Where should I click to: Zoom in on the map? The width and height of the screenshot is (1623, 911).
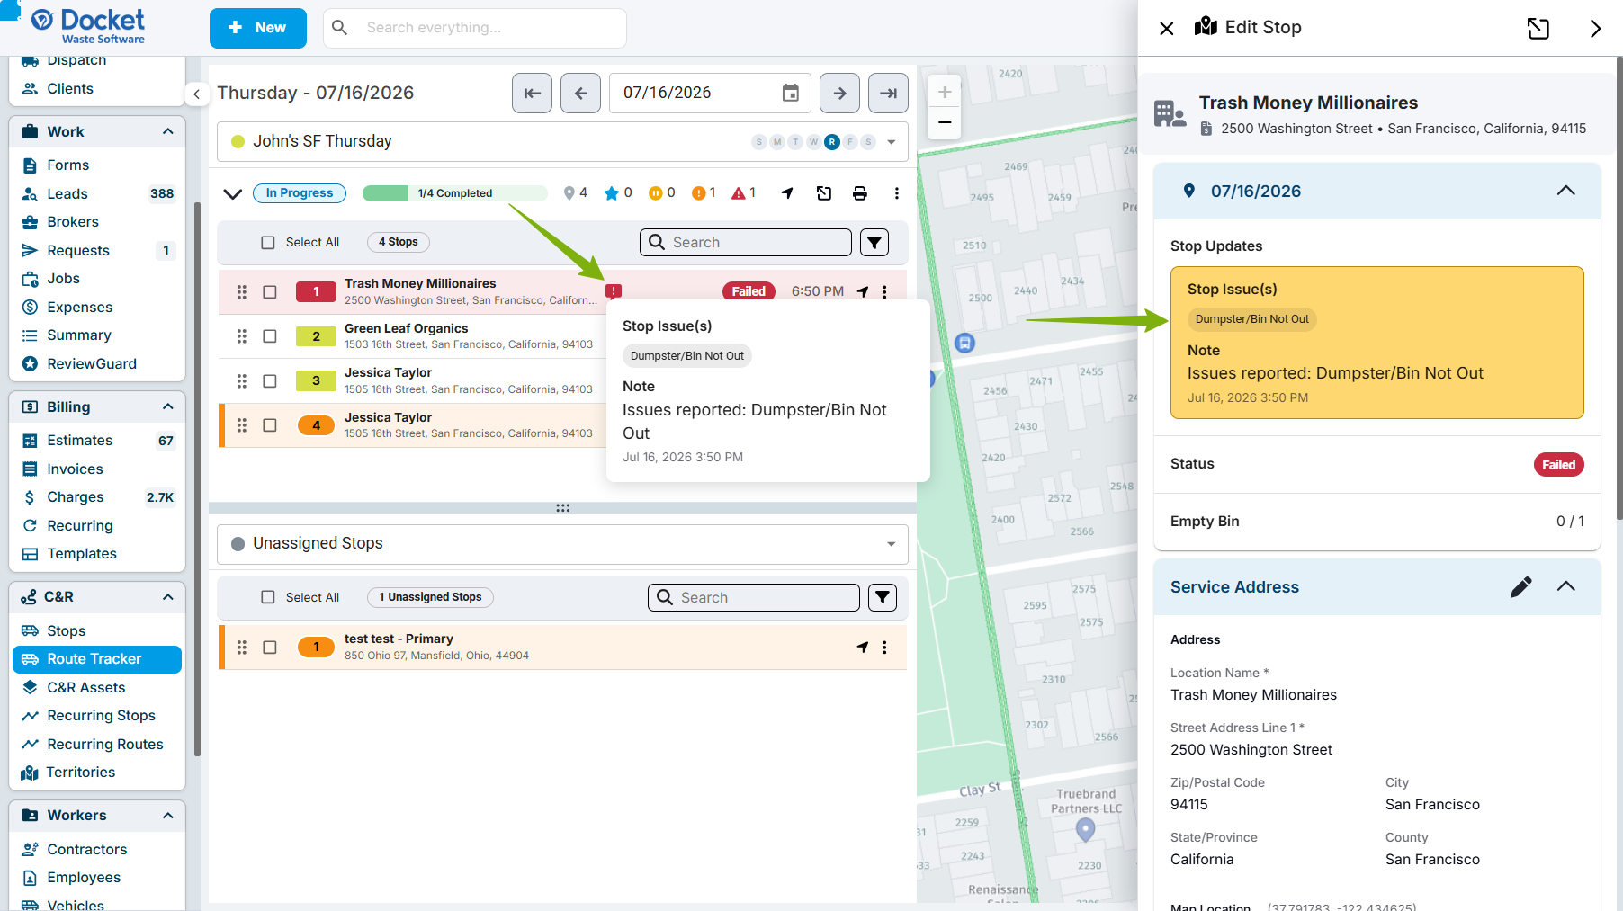click(945, 92)
